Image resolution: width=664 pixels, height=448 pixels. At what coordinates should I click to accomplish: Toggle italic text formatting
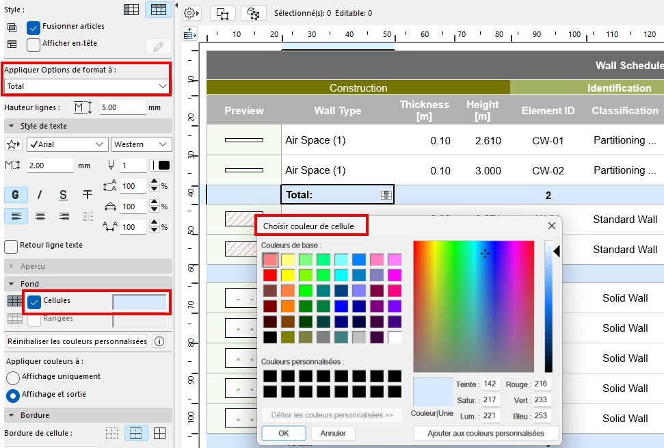tap(40, 195)
